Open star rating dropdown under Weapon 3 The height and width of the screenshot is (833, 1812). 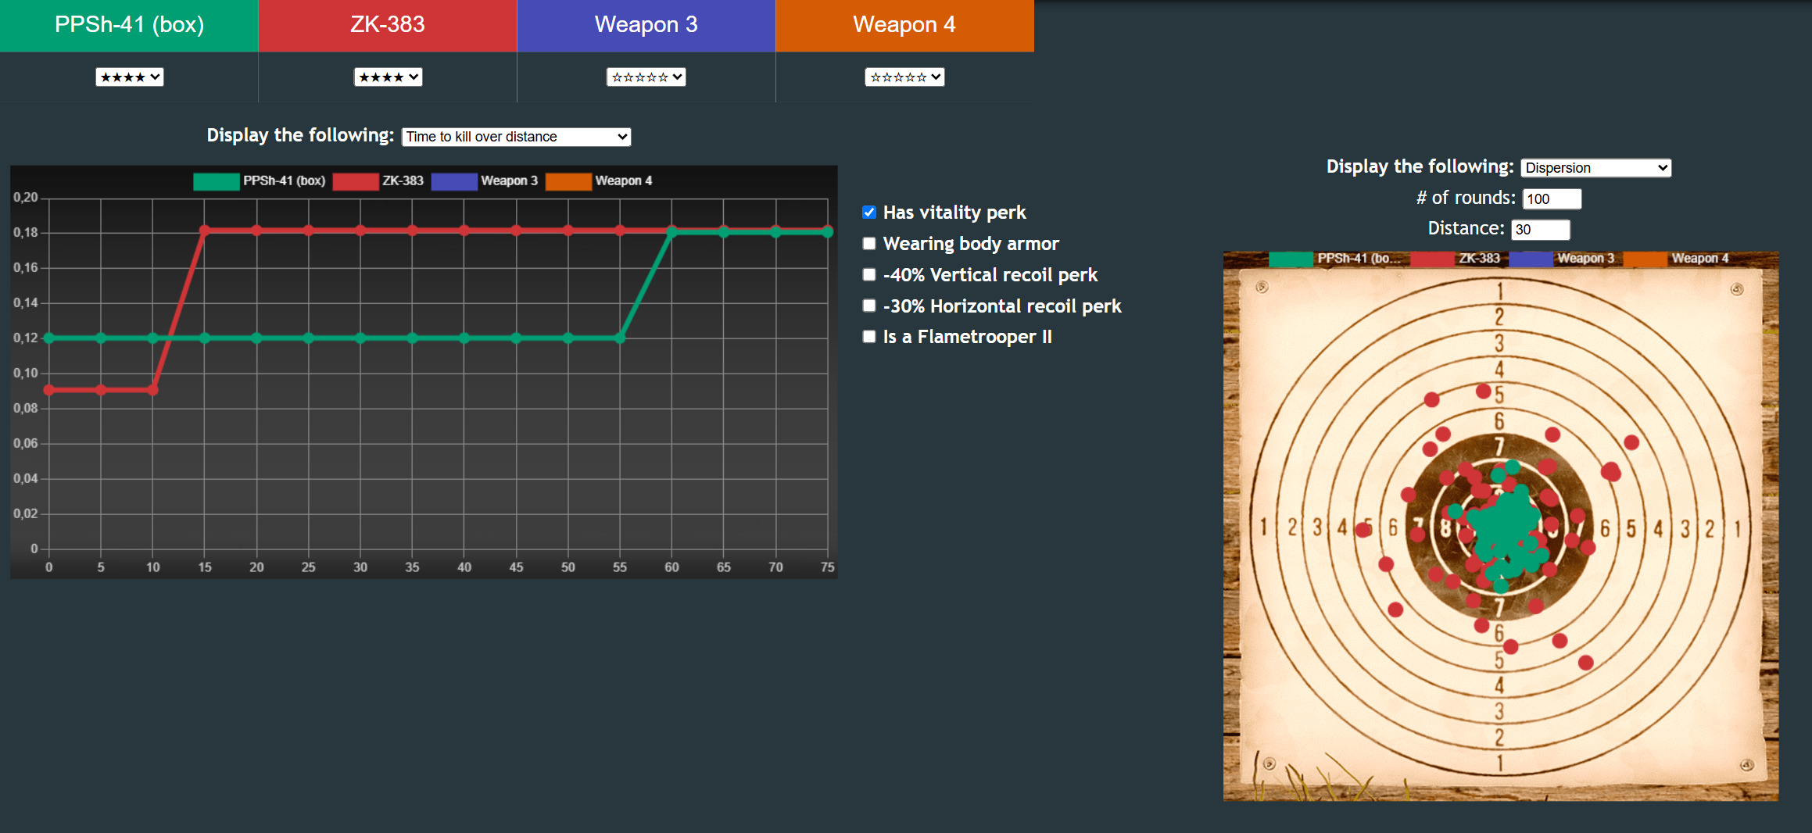click(646, 77)
